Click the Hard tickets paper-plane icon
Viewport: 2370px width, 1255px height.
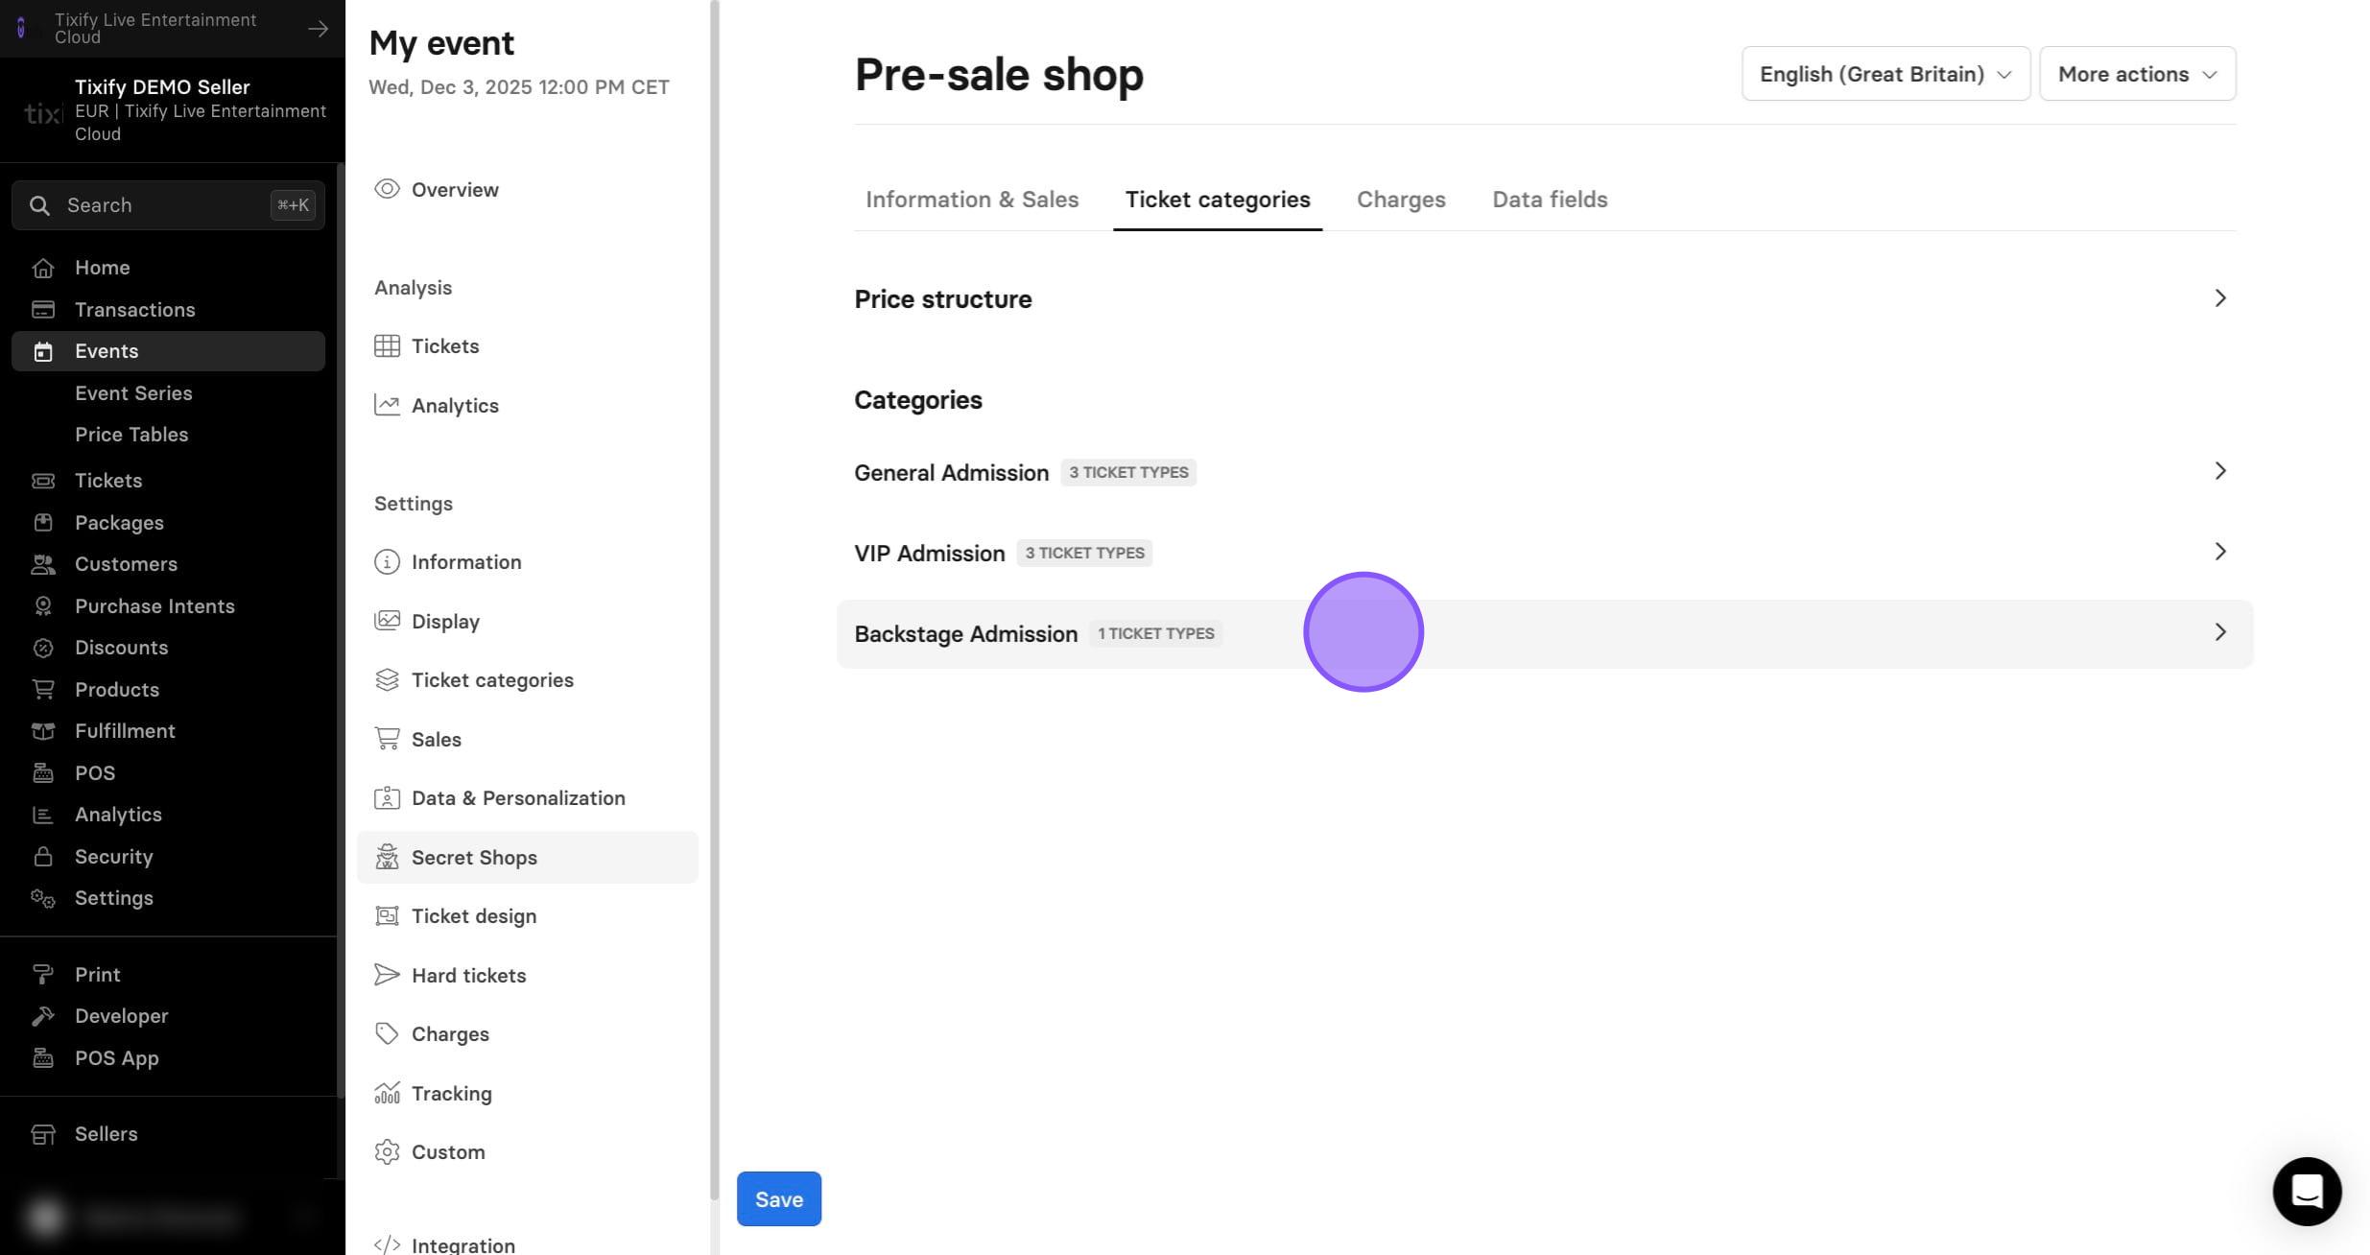click(387, 975)
